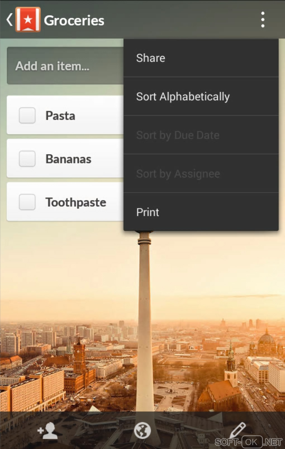Screen dimensions: 285x449
Task: Click Sort by Due Date option
Action: [x=201, y=135]
